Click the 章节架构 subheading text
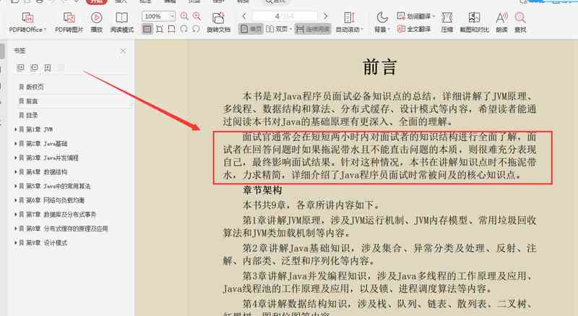The image size is (578, 316). 262,190
